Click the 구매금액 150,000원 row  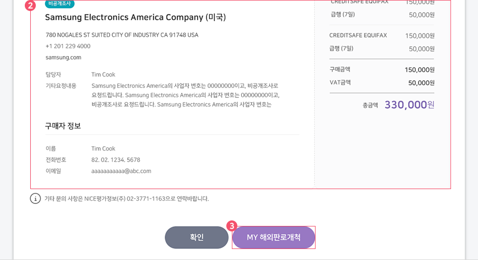382,70
